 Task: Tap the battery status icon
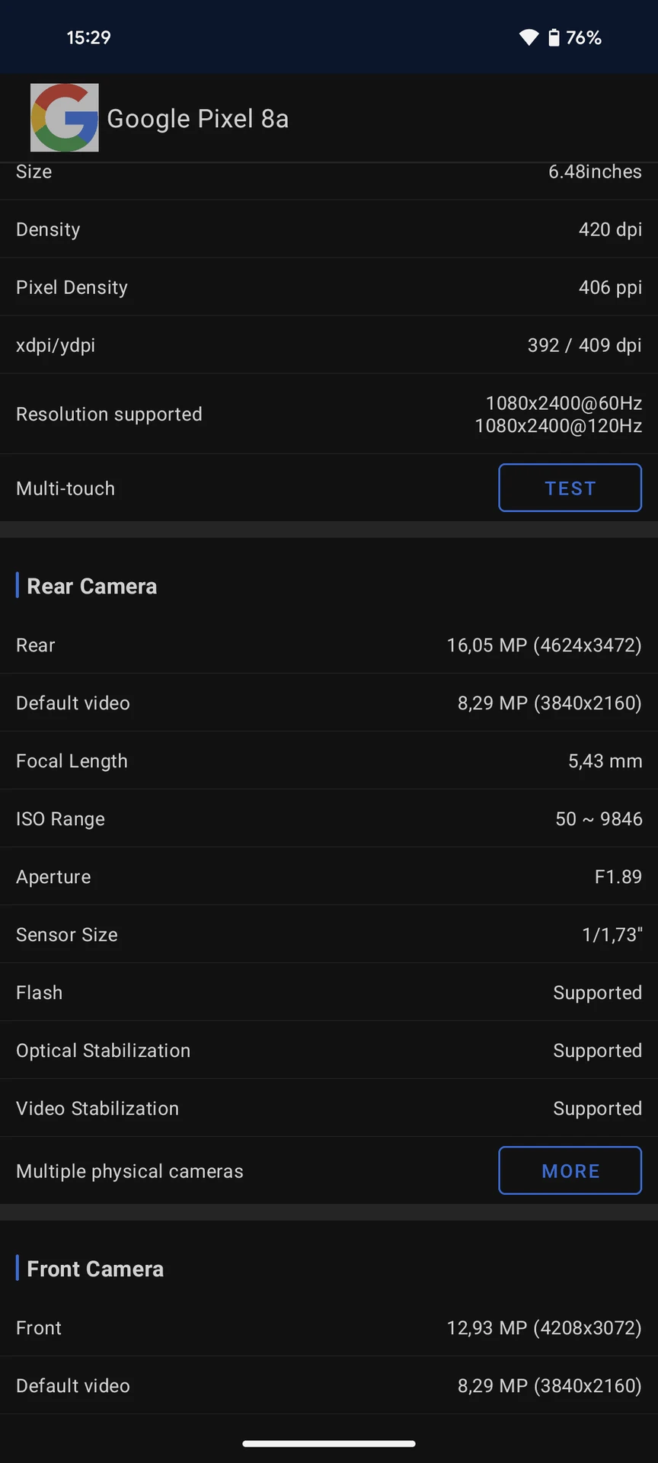point(554,37)
